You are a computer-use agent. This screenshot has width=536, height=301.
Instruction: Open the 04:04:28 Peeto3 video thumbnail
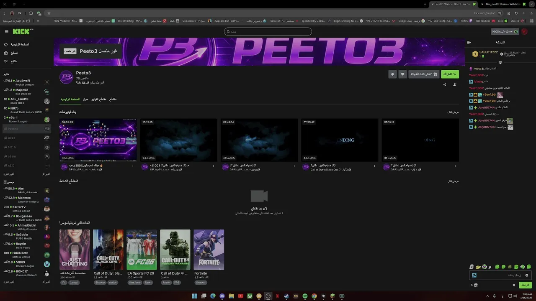(x=98, y=140)
